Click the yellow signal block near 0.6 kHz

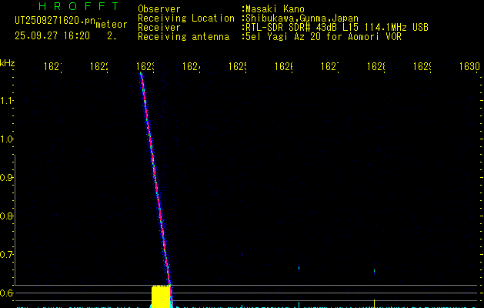[160, 296]
